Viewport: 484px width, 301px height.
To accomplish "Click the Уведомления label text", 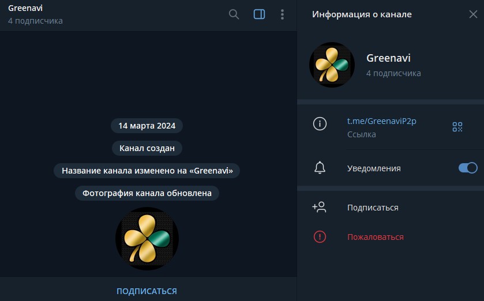I will click(x=374, y=168).
